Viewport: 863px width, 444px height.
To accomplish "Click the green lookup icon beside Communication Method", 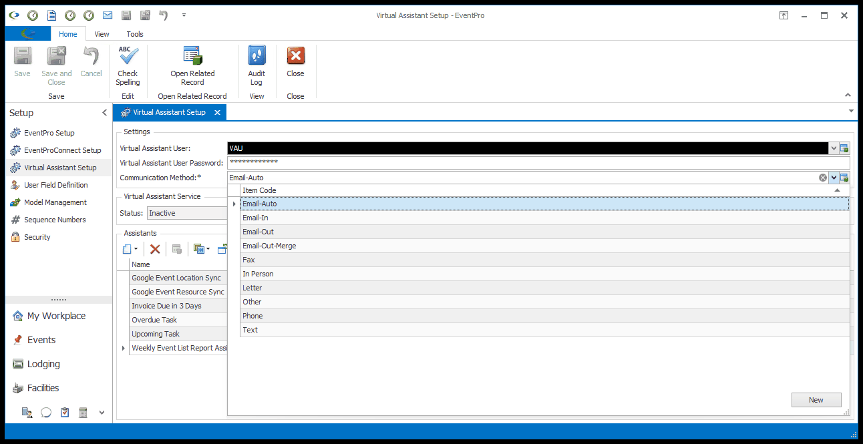I will 844,178.
